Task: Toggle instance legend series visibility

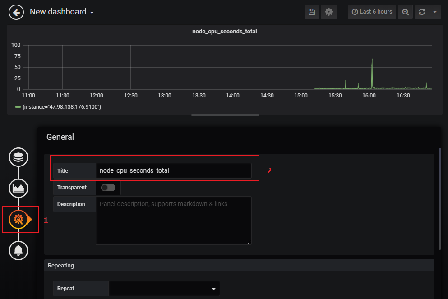Action: coord(58,107)
